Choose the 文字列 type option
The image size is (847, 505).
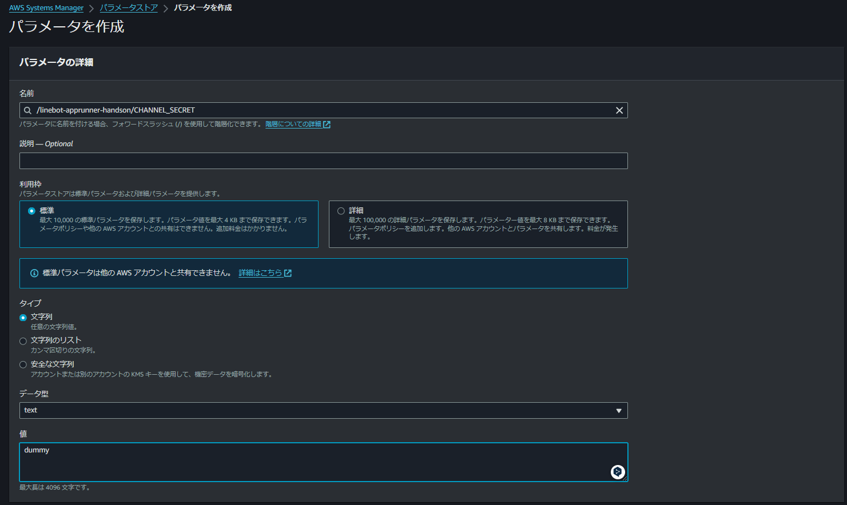(x=23, y=317)
